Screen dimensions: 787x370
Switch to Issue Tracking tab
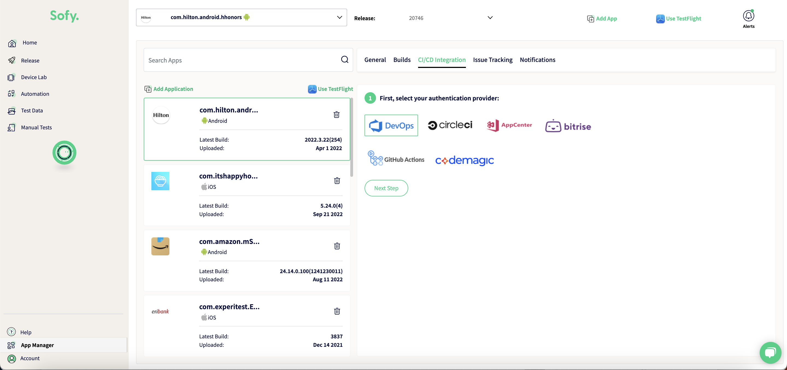point(492,60)
